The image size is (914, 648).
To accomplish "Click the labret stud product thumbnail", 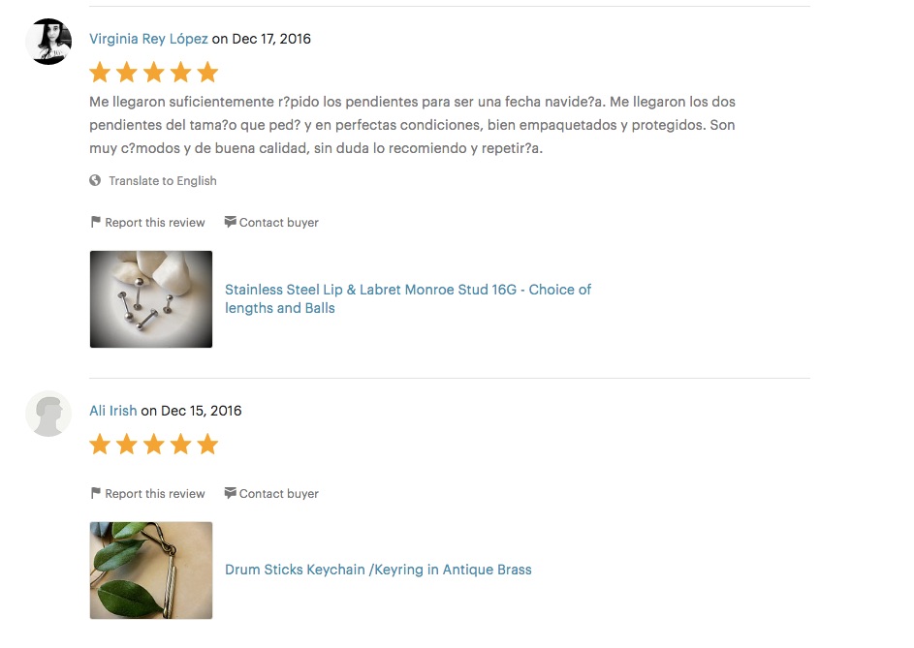I will point(151,299).
